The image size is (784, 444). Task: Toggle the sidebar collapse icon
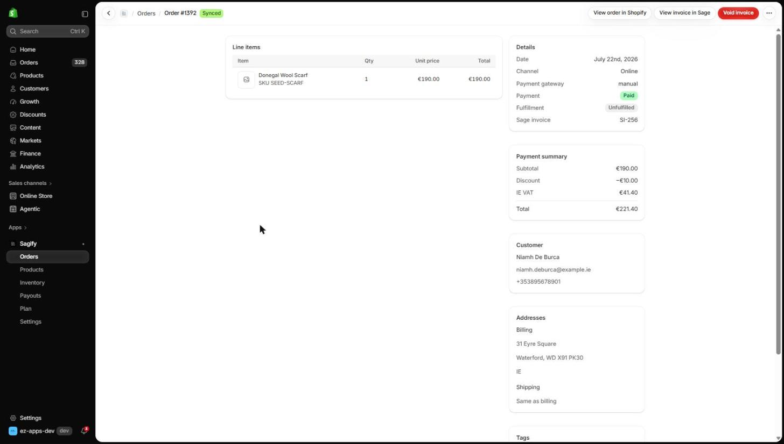click(x=85, y=14)
